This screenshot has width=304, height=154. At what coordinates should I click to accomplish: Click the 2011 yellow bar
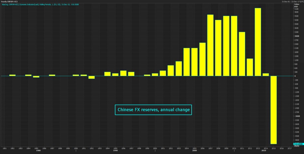coord(242,54)
